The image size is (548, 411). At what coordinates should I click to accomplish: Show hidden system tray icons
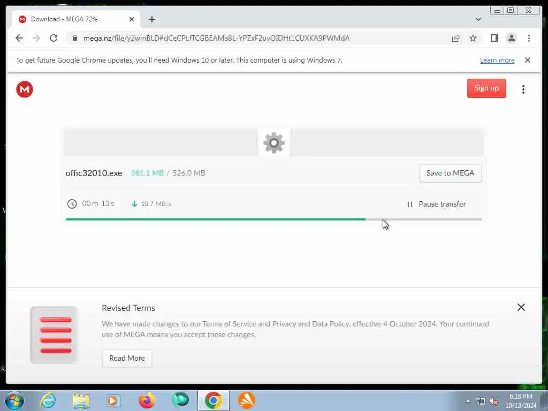point(468,401)
